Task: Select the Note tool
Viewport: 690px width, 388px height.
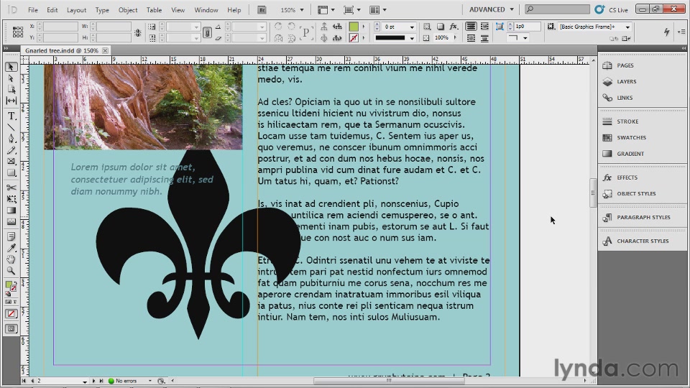Action: [x=11, y=236]
